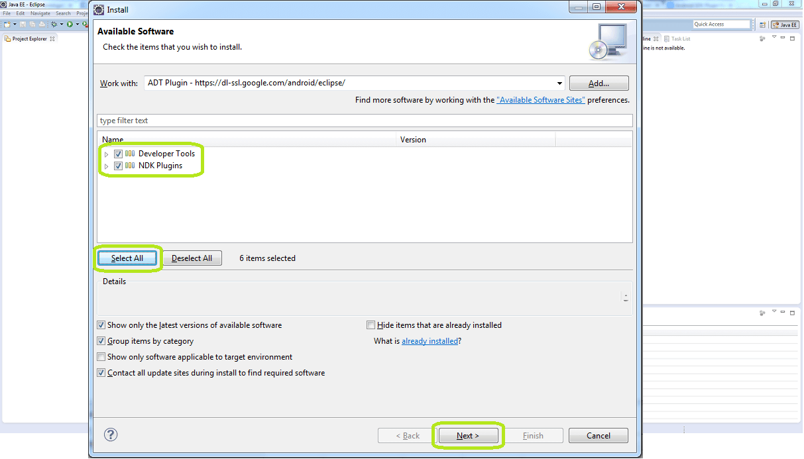Screen dimensions: 804x459
Task: Click the Save icon in Eclipse toolbar
Action: pos(23,25)
